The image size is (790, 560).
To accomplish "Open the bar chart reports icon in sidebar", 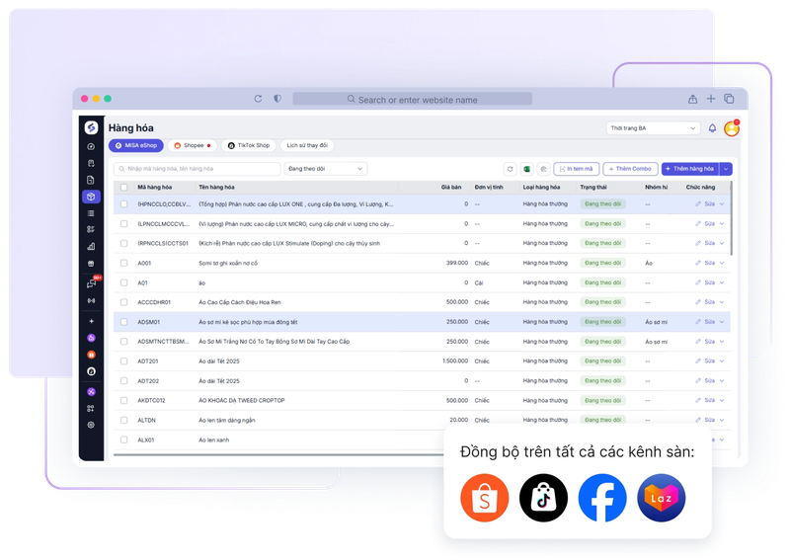I will tap(91, 247).
